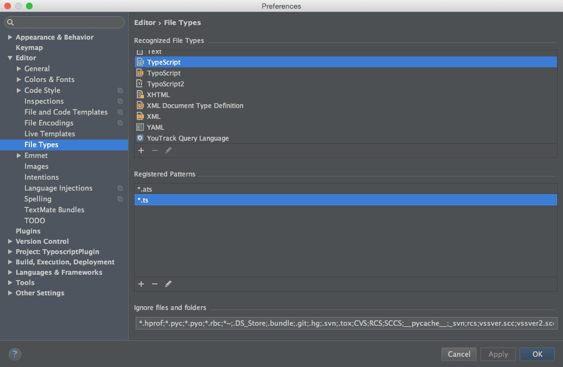Open File and Code Templates page
Screen dimensions: 563x367
pyautogui.click(x=66, y=112)
